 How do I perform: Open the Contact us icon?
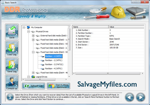point(12,83)
